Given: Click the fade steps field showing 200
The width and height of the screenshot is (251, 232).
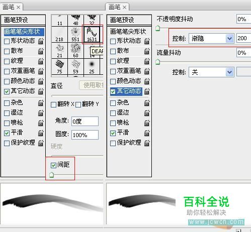Looking at the screenshot, I should click(243, 38).
